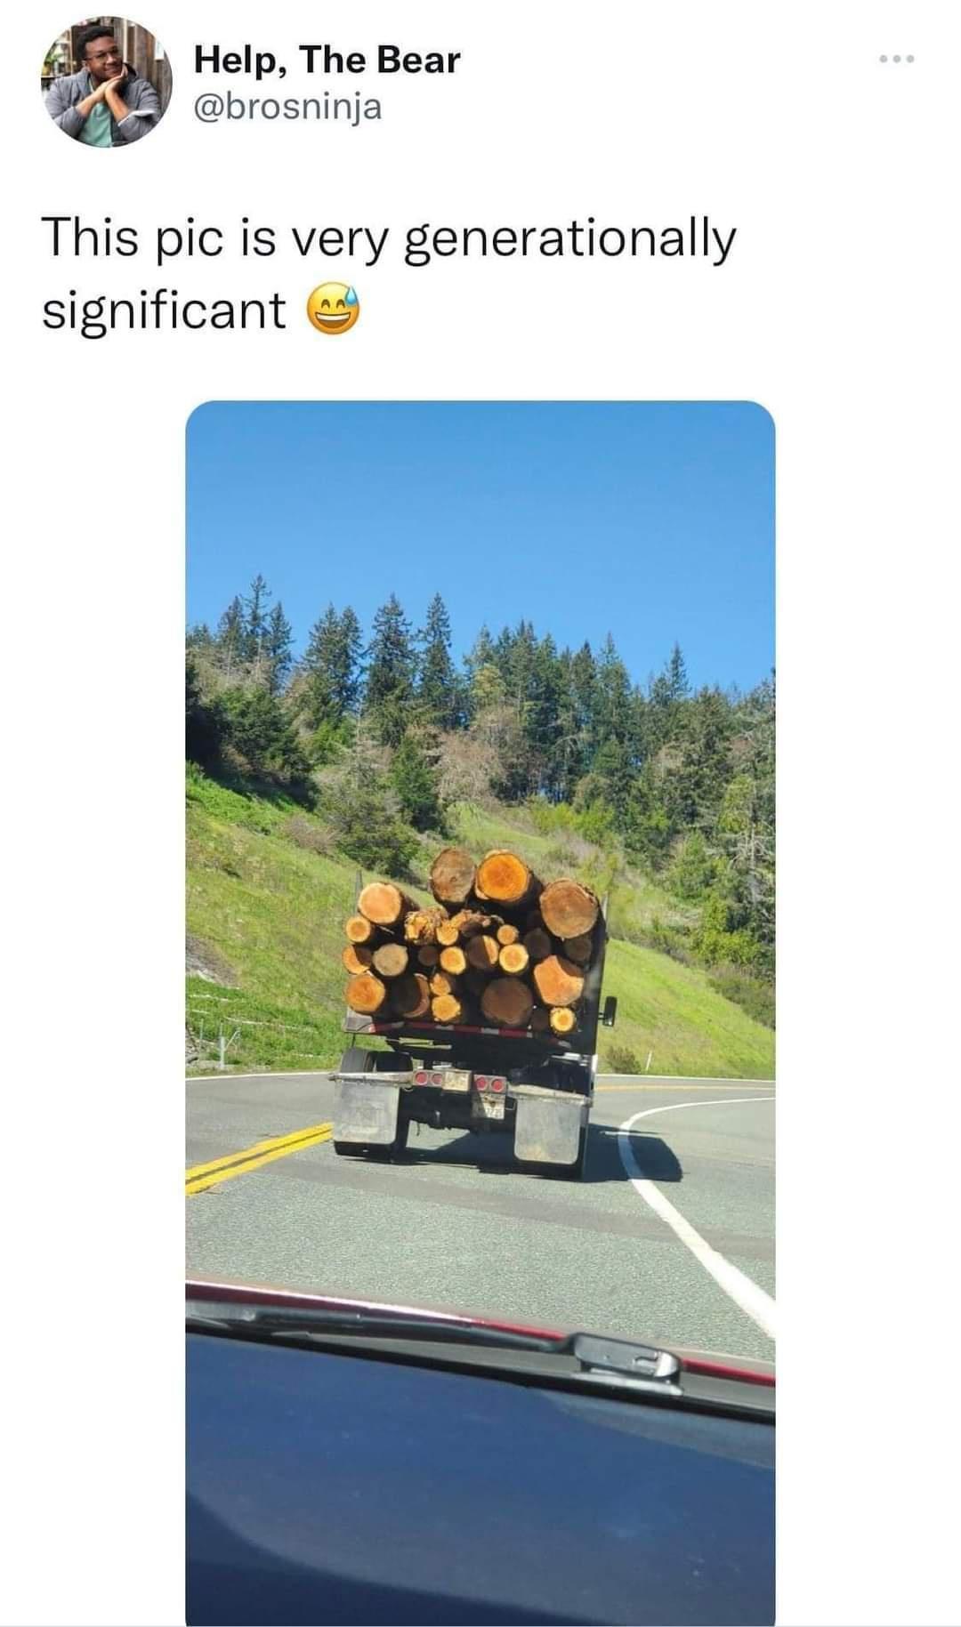Select the tweet text about generationally significant

click(390, 273)
